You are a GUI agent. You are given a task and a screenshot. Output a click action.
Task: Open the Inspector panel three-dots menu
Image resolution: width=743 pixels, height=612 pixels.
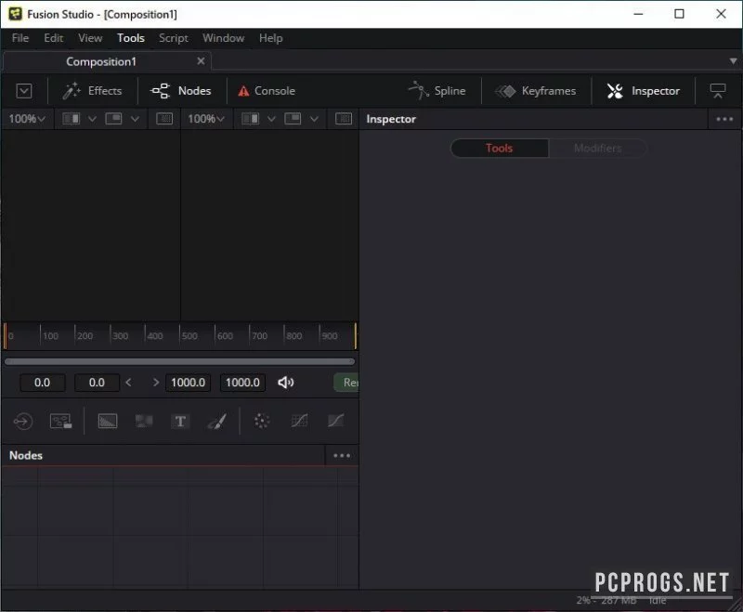pyautogui.click(x=724, y=119)
